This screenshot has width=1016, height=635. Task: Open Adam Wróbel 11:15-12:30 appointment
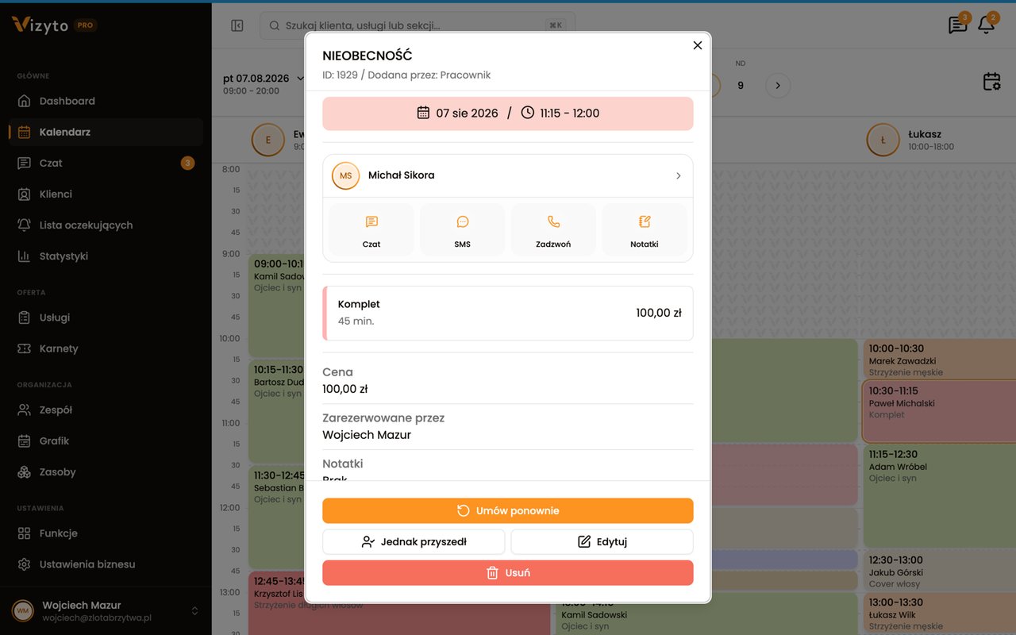tap(939, 495)
